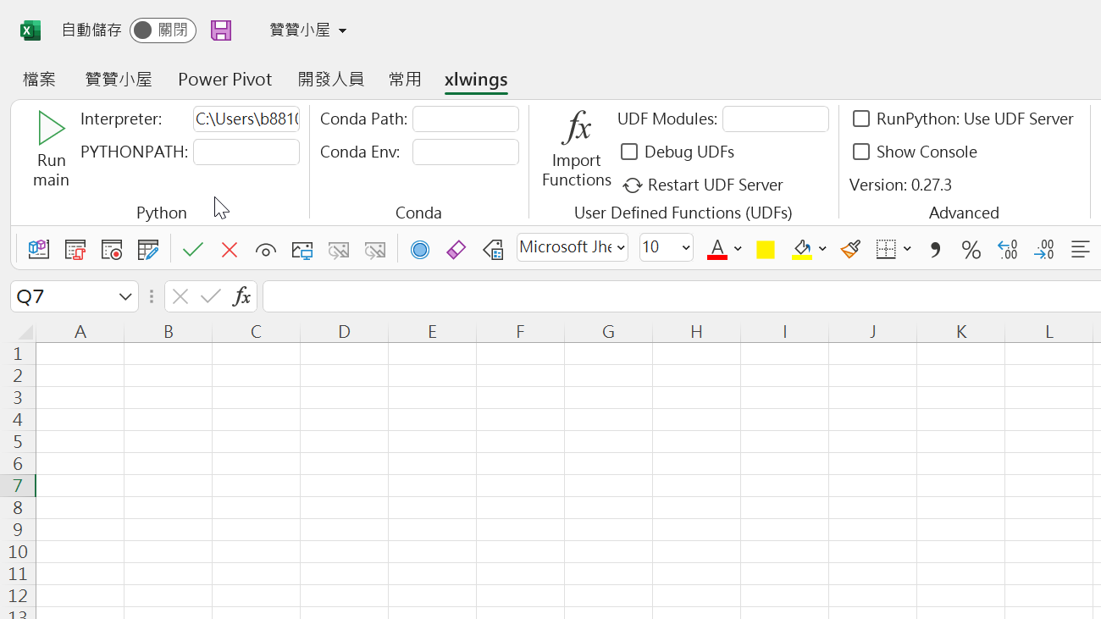
Task: Click the fill color paint bucket icon
Action: click(x=802, y=249)
